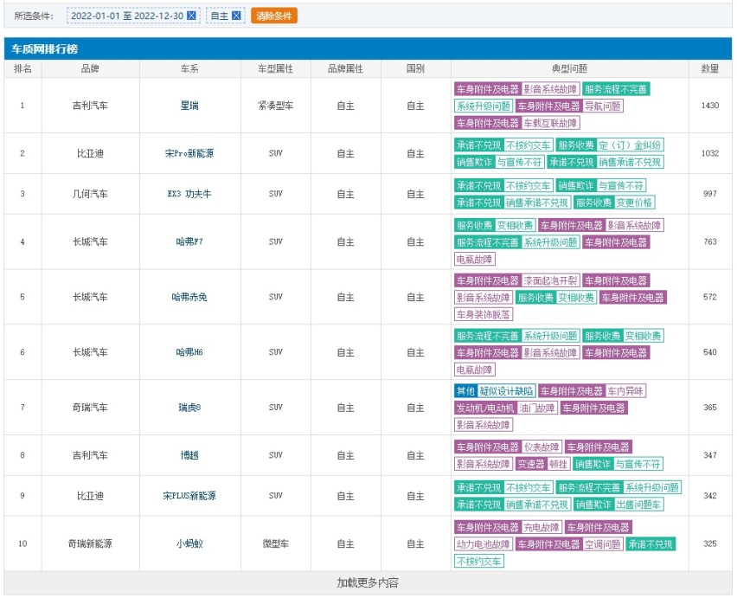Load more content with 加载更多内容
The height and width of the screenshot is (598, 737).
tap(368, 583)
